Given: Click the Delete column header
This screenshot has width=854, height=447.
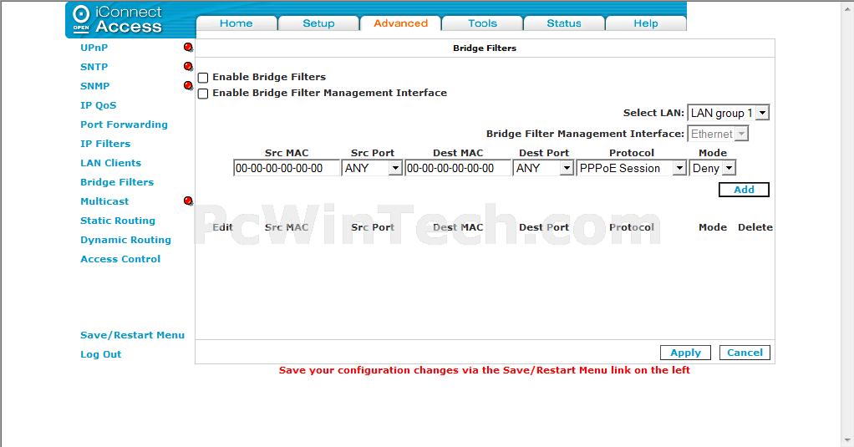Looking at the screenshot, I should (755, 227).
